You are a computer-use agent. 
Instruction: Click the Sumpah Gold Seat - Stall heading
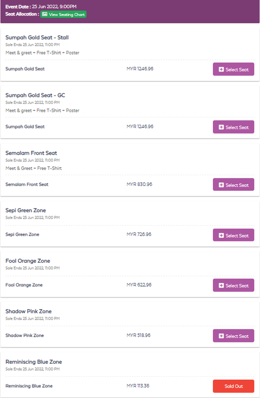pyautogui.click(x=37, y=37)
